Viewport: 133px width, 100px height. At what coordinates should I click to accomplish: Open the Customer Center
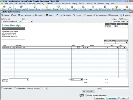(x=35, y=8)
